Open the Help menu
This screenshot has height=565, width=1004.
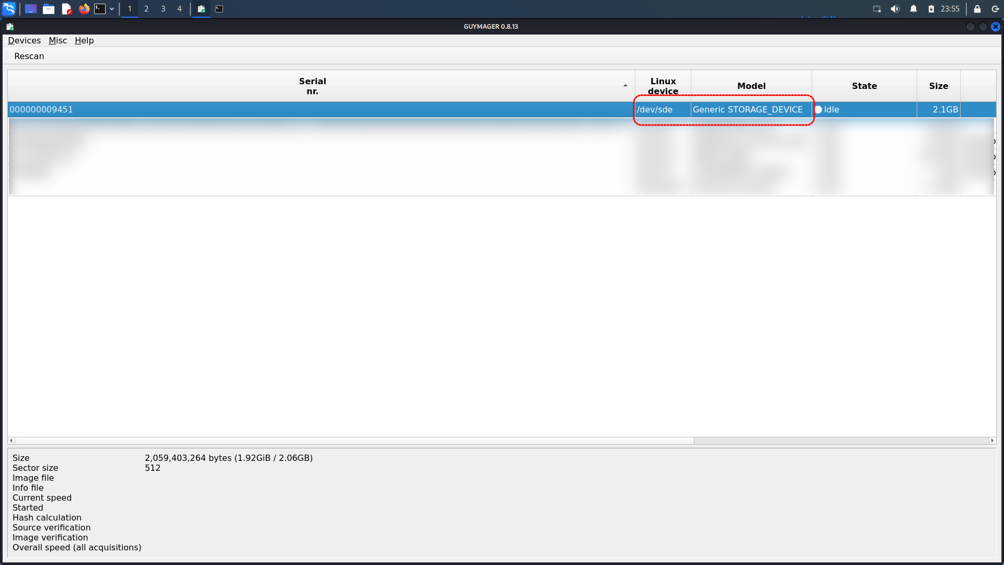[84, 41]
